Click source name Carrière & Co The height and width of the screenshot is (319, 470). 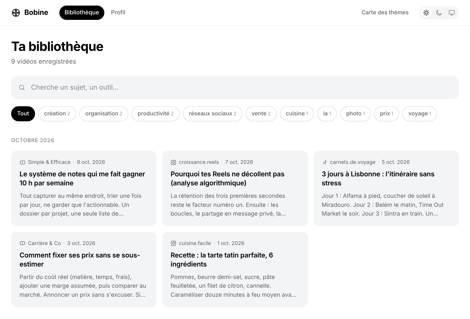pos(44,243)
